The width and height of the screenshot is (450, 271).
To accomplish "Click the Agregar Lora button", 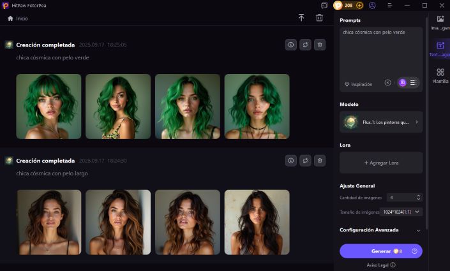I will 381,163.
